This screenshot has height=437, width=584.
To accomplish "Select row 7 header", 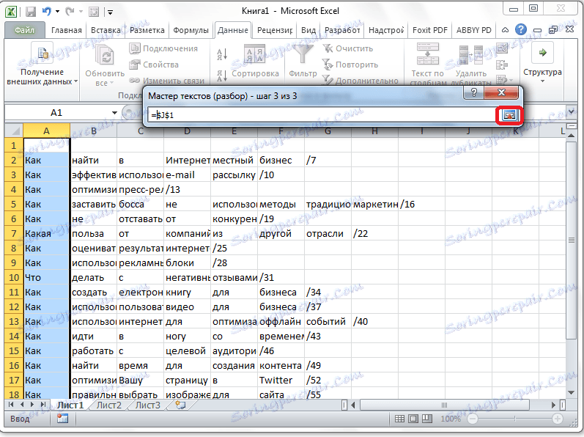I will [x=14, y=234].
